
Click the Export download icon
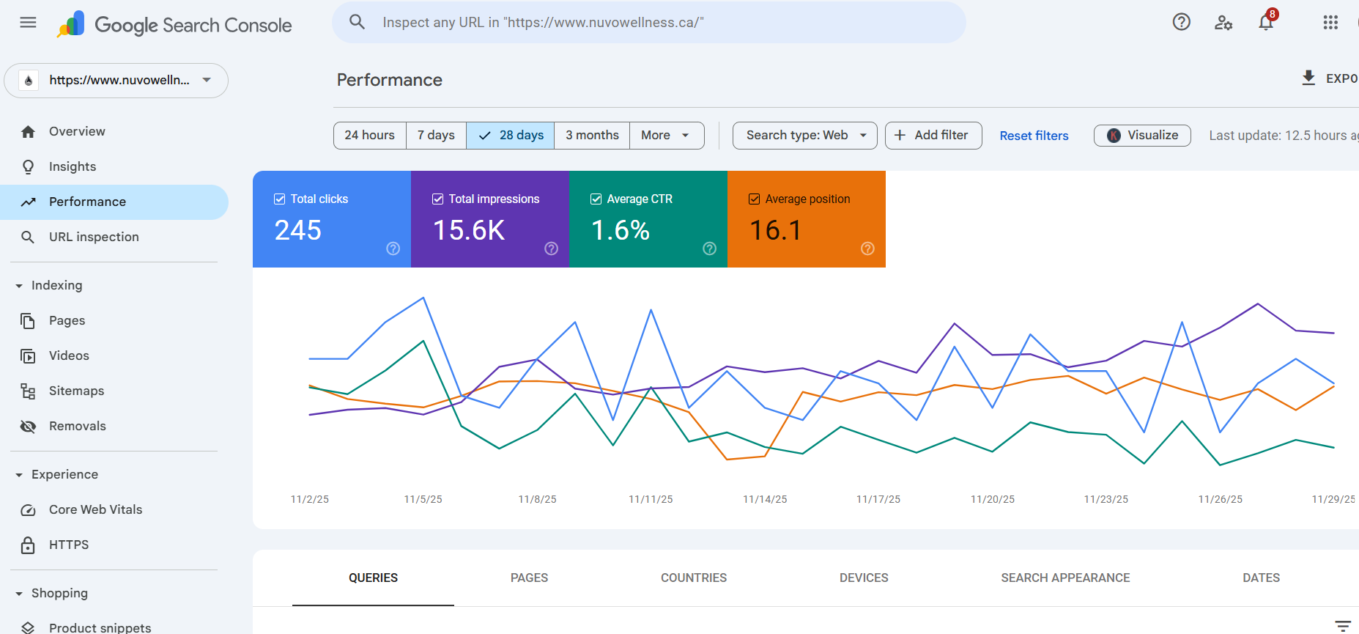click(x=1308, y=78)
